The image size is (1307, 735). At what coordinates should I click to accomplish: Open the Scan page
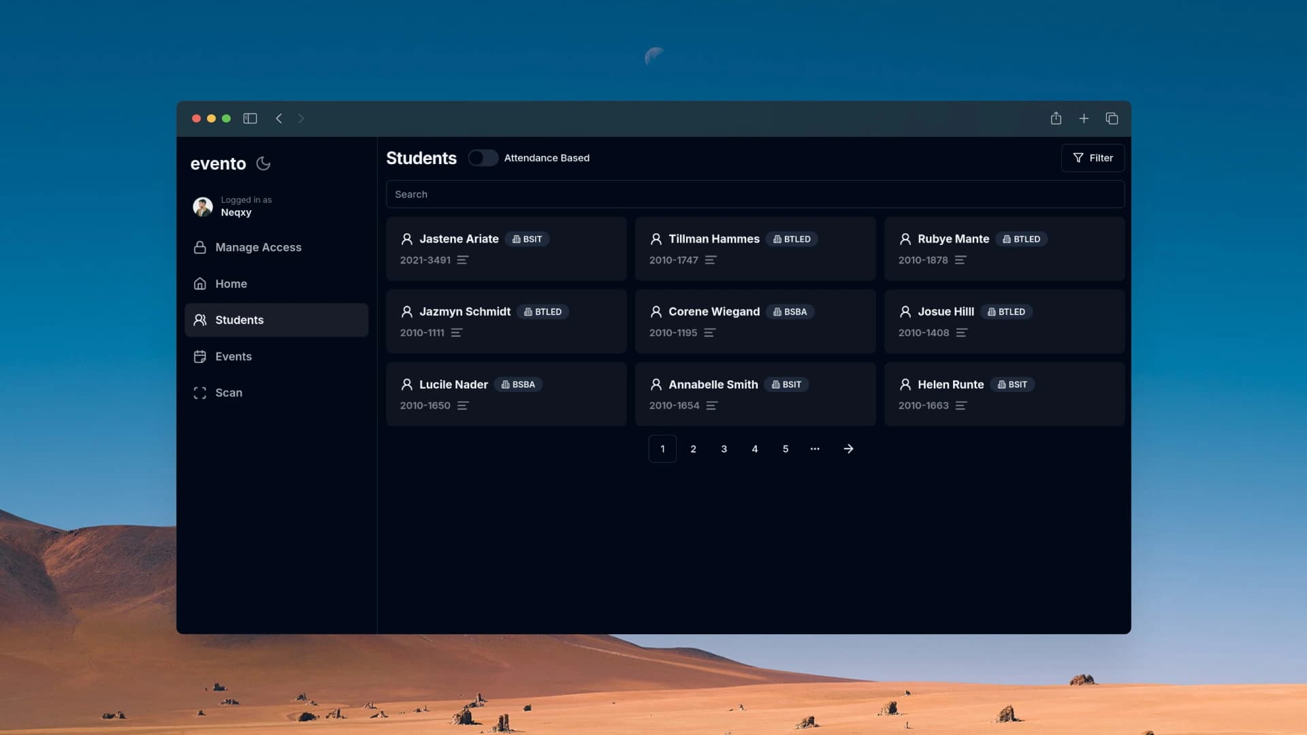pos(229,393)
